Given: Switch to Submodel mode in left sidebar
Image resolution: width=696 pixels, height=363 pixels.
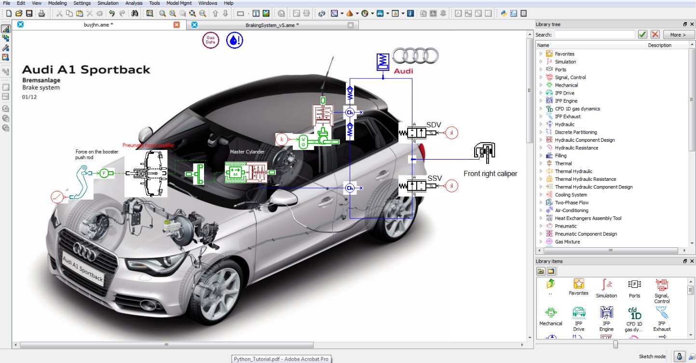Looking at the screenshot, I should click(6, 38).
